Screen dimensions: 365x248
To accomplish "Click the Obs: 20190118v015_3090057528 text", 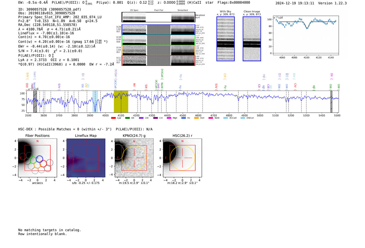I will pos(47,13).
